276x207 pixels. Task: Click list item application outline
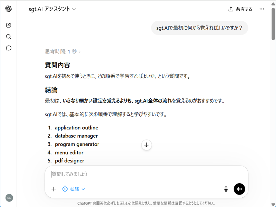[x=77, y=128]
